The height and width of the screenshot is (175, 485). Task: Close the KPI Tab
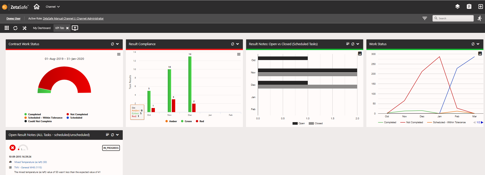point(67,28)
